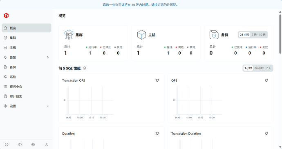The width and height of the screenshot is (282, 149).
Task: Open the help icon in sidebar footer
Action: pyautogui.click(x=7, y=145)
